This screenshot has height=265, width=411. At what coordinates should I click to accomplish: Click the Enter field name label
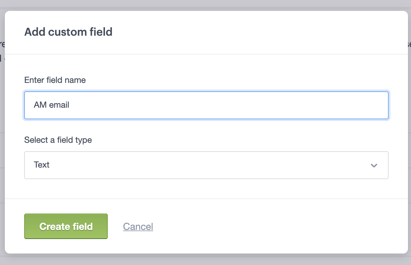tap(55, 80)
